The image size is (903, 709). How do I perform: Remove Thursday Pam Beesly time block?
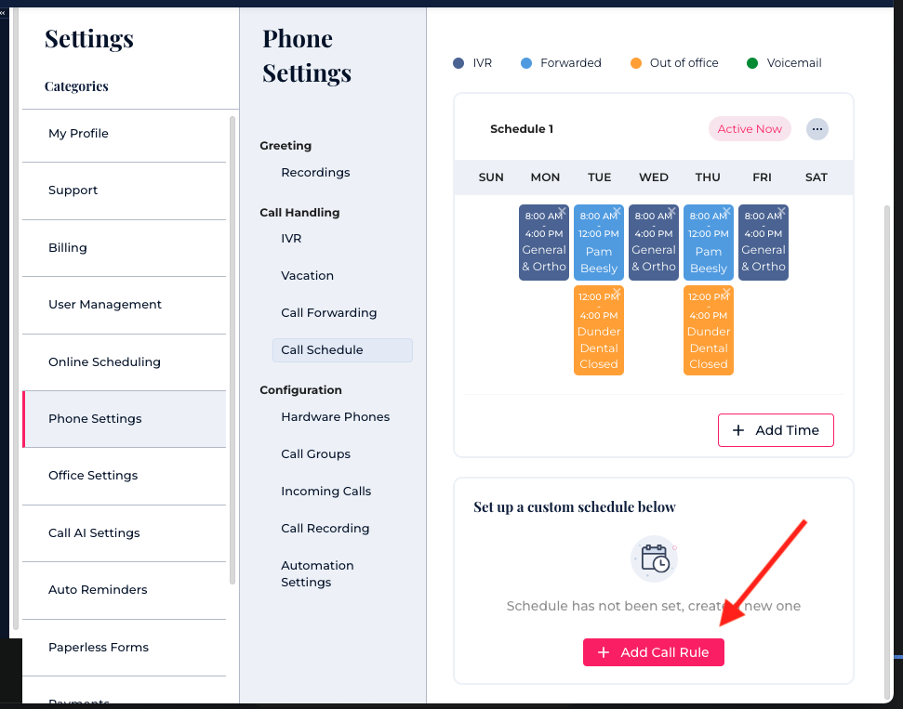tap(726, 211)
